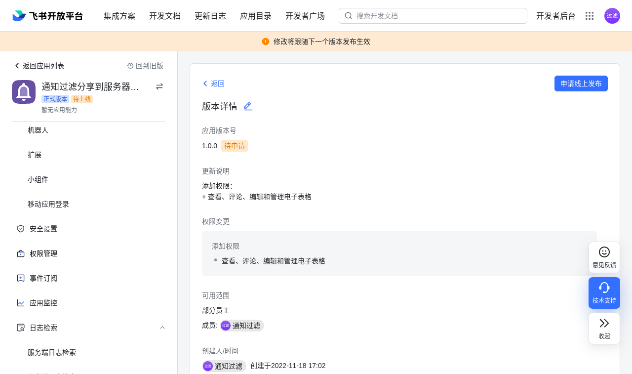This screenshot has width=632, height=374.
Task: Collapse floating panel with 收起
Action: click(604, 329)
